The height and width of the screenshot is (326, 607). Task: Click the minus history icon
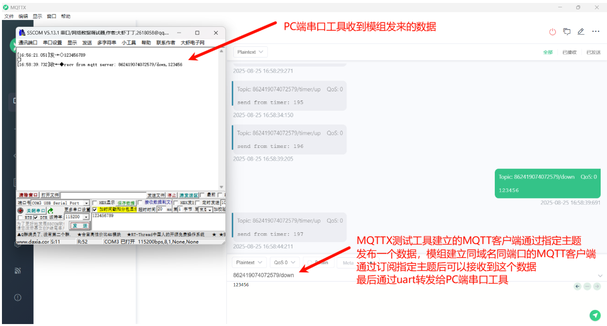click(x=587, y=286)
